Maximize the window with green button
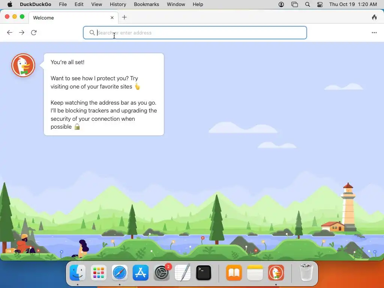This screenshot has height=288, width=384. click(x=22, y=16)
